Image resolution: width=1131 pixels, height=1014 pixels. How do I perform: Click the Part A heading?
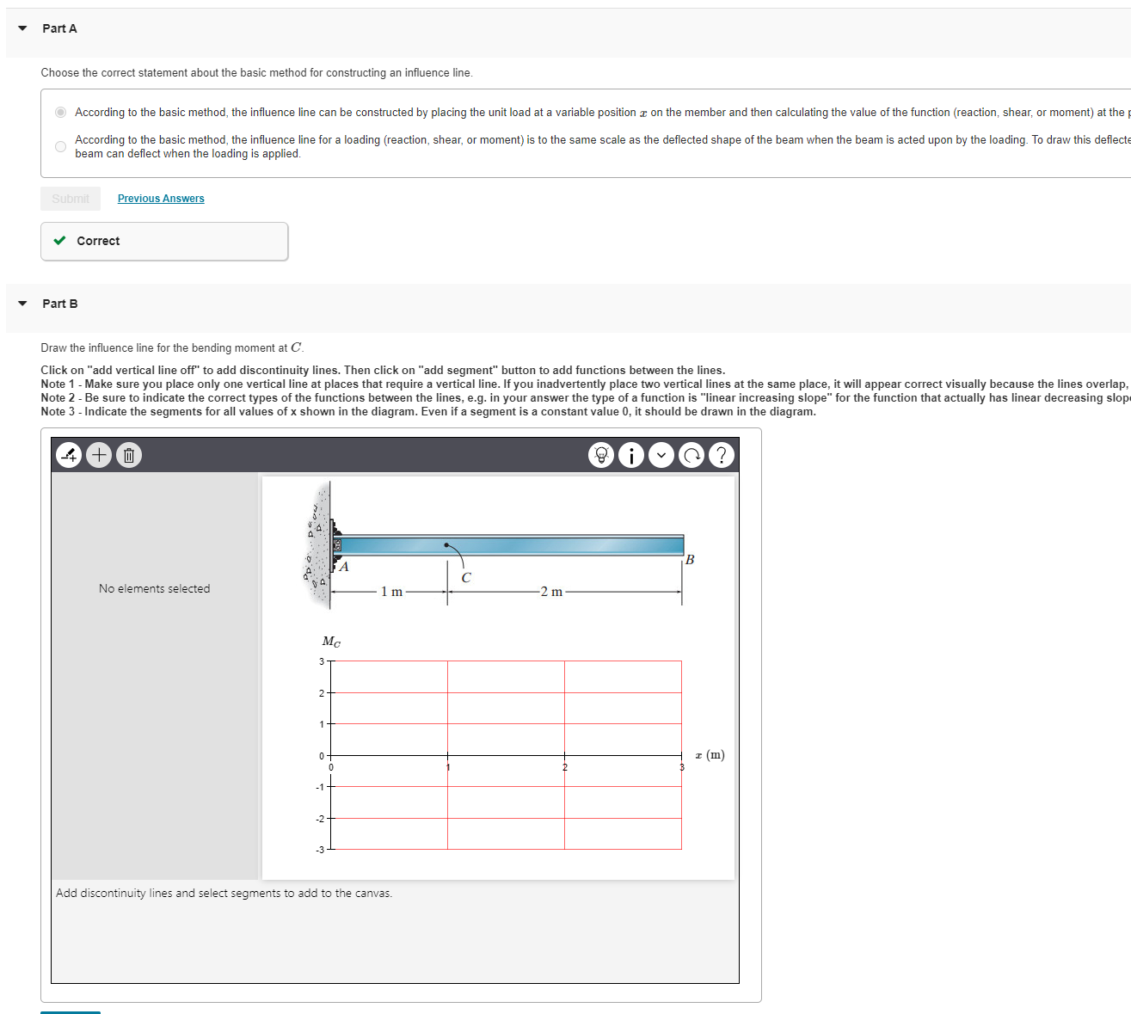[x=59, y=28]
